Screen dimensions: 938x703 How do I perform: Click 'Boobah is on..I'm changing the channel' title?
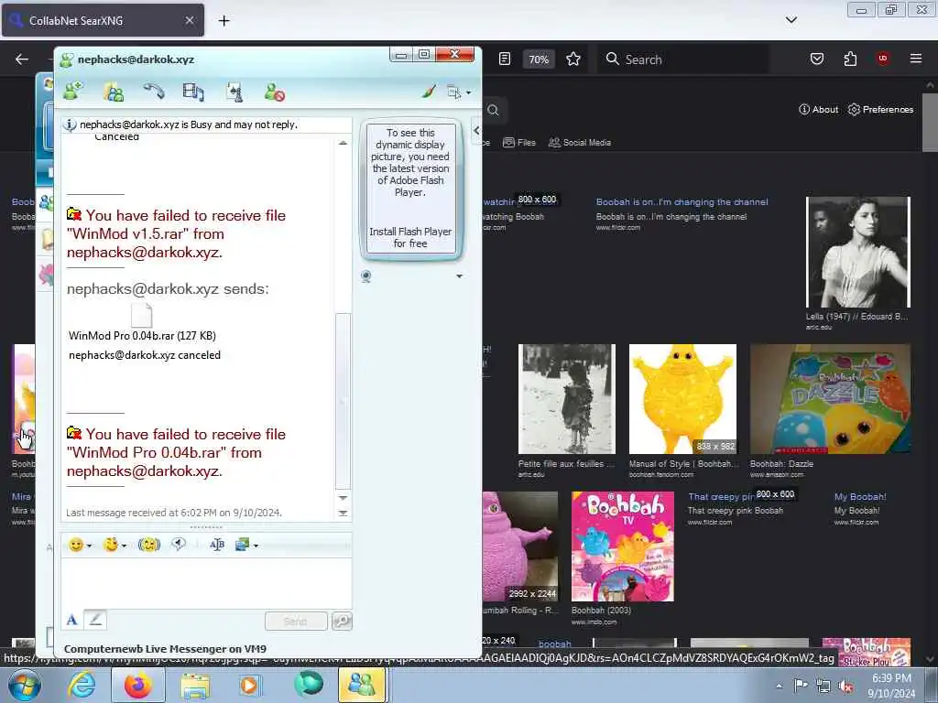click(x=682, y=202)
